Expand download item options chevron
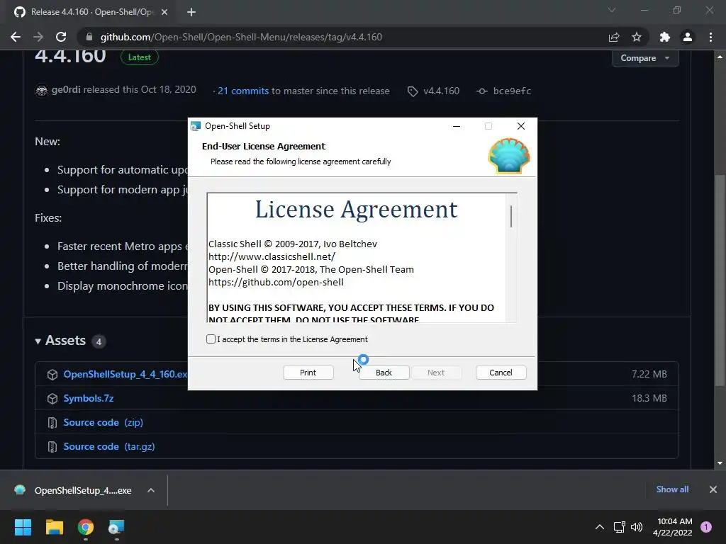The image size is (726, 544). point(151,490)
